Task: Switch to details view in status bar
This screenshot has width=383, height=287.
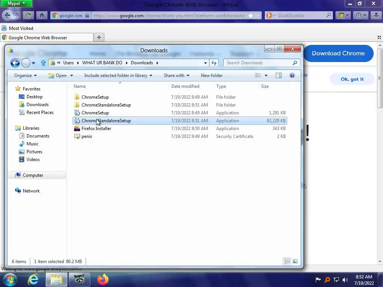Action: click(x=287, y=261)
